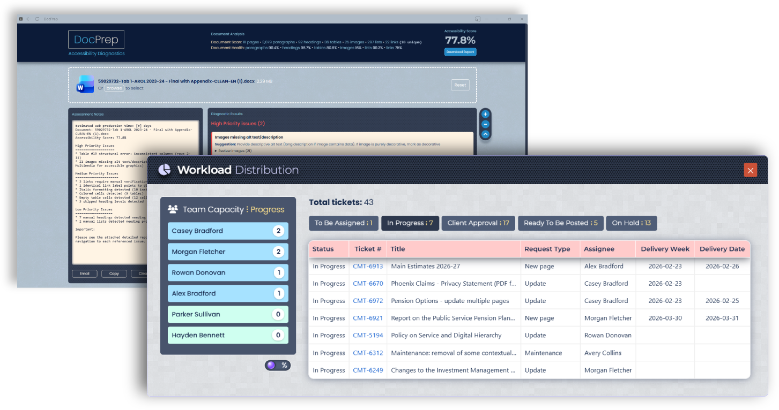
Task: Select Casey Bradford in Team Capacity
Action: click(x=228, y=231)
